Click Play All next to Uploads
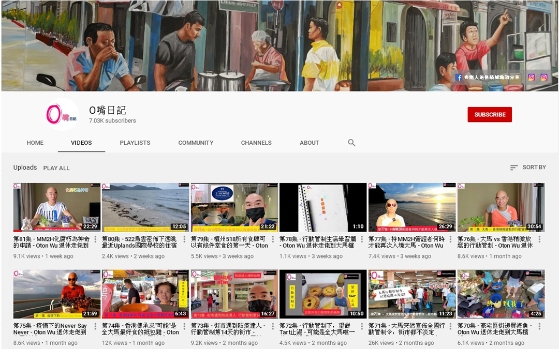559x349 pixels. 56,168
